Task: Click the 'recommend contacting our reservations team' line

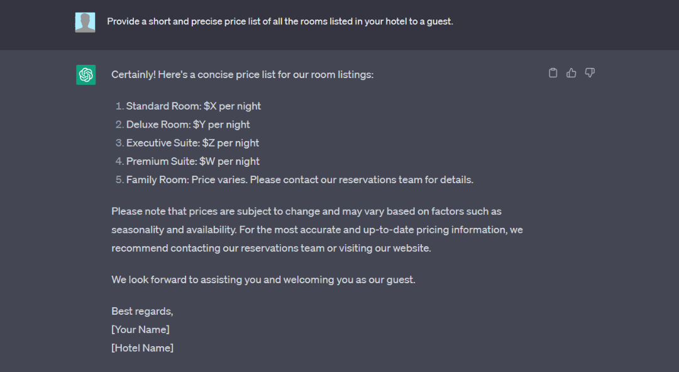Action: 271,248
